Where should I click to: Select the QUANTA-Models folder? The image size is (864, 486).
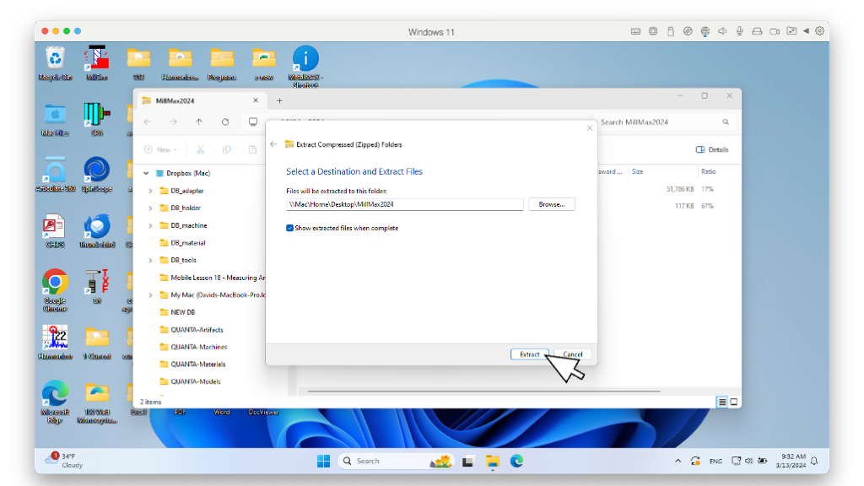click(190, 381)
